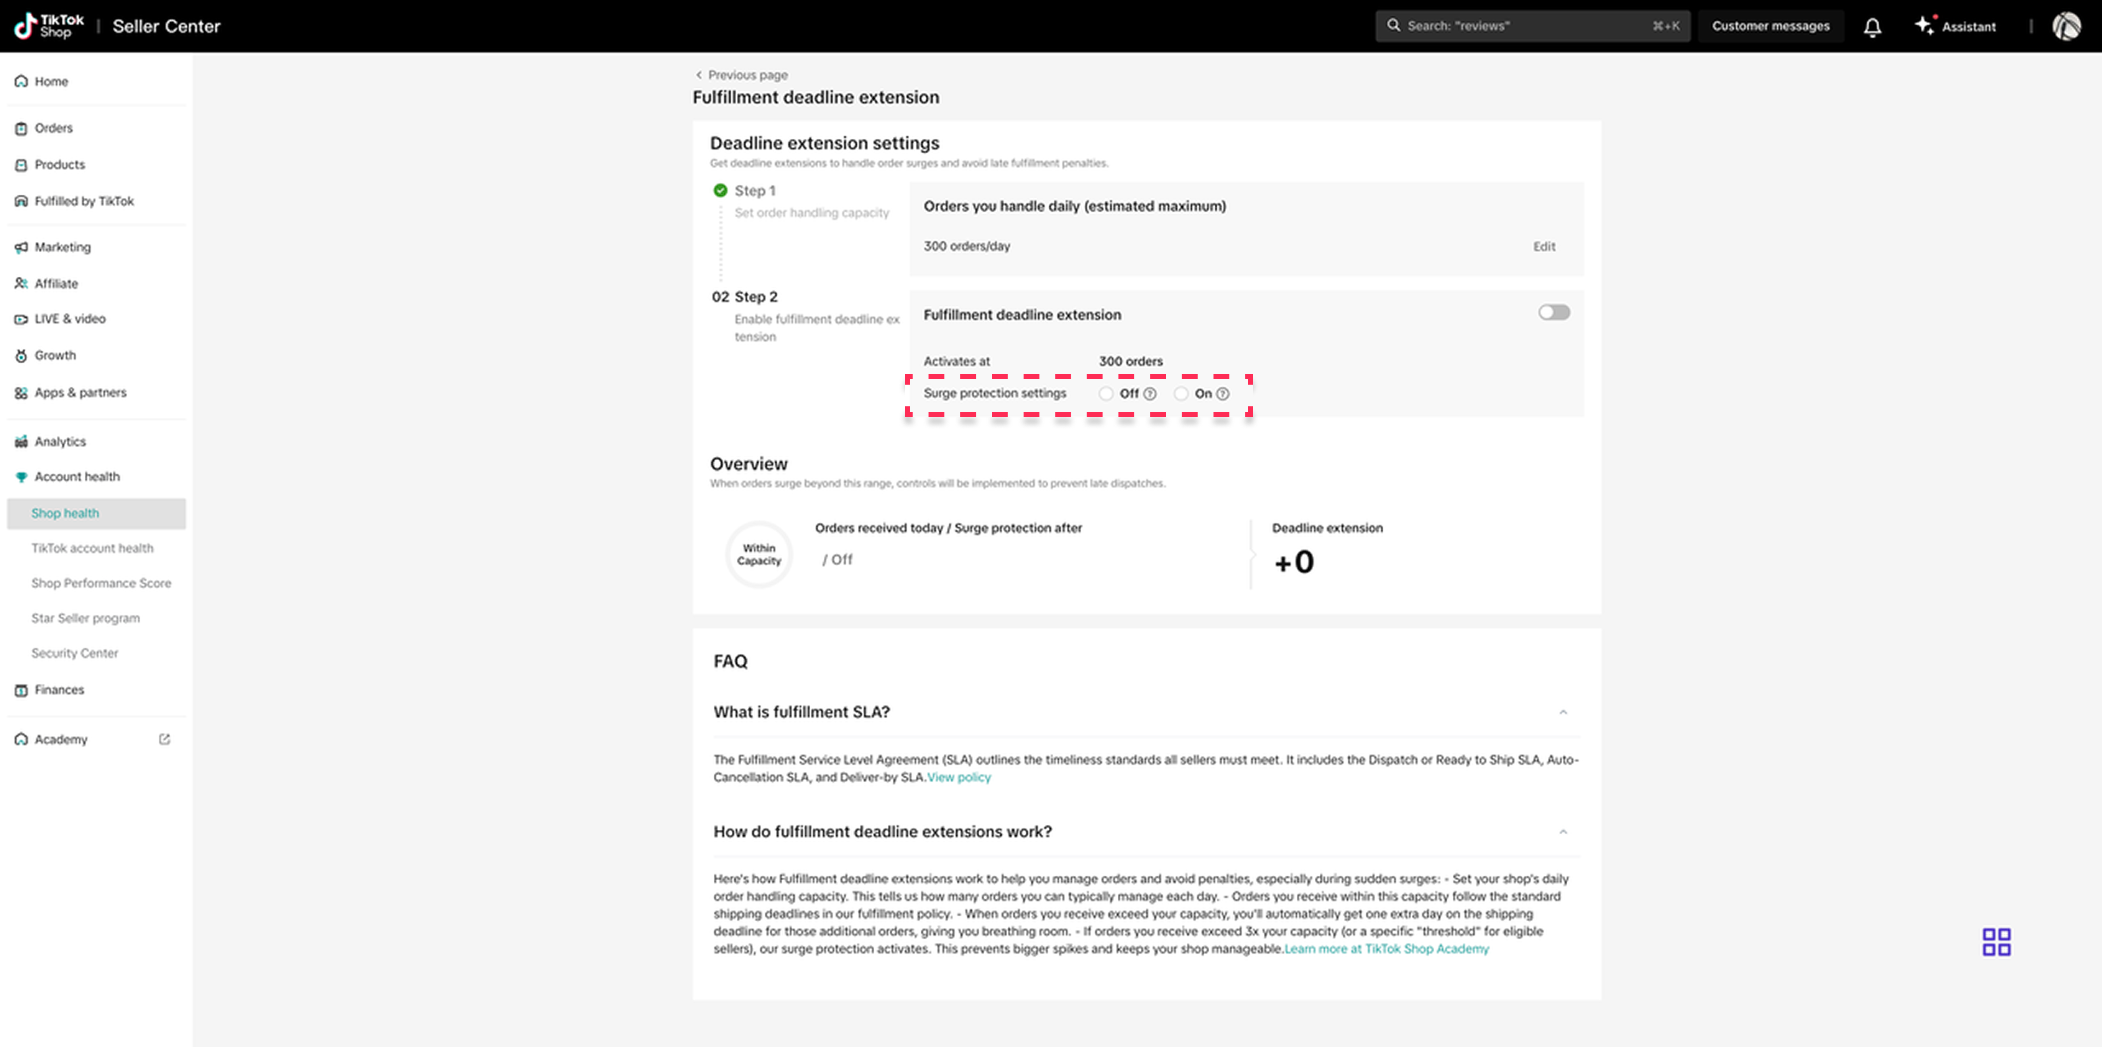Click the Off option help icon

pyautogui.click(x=1150, y=394)
